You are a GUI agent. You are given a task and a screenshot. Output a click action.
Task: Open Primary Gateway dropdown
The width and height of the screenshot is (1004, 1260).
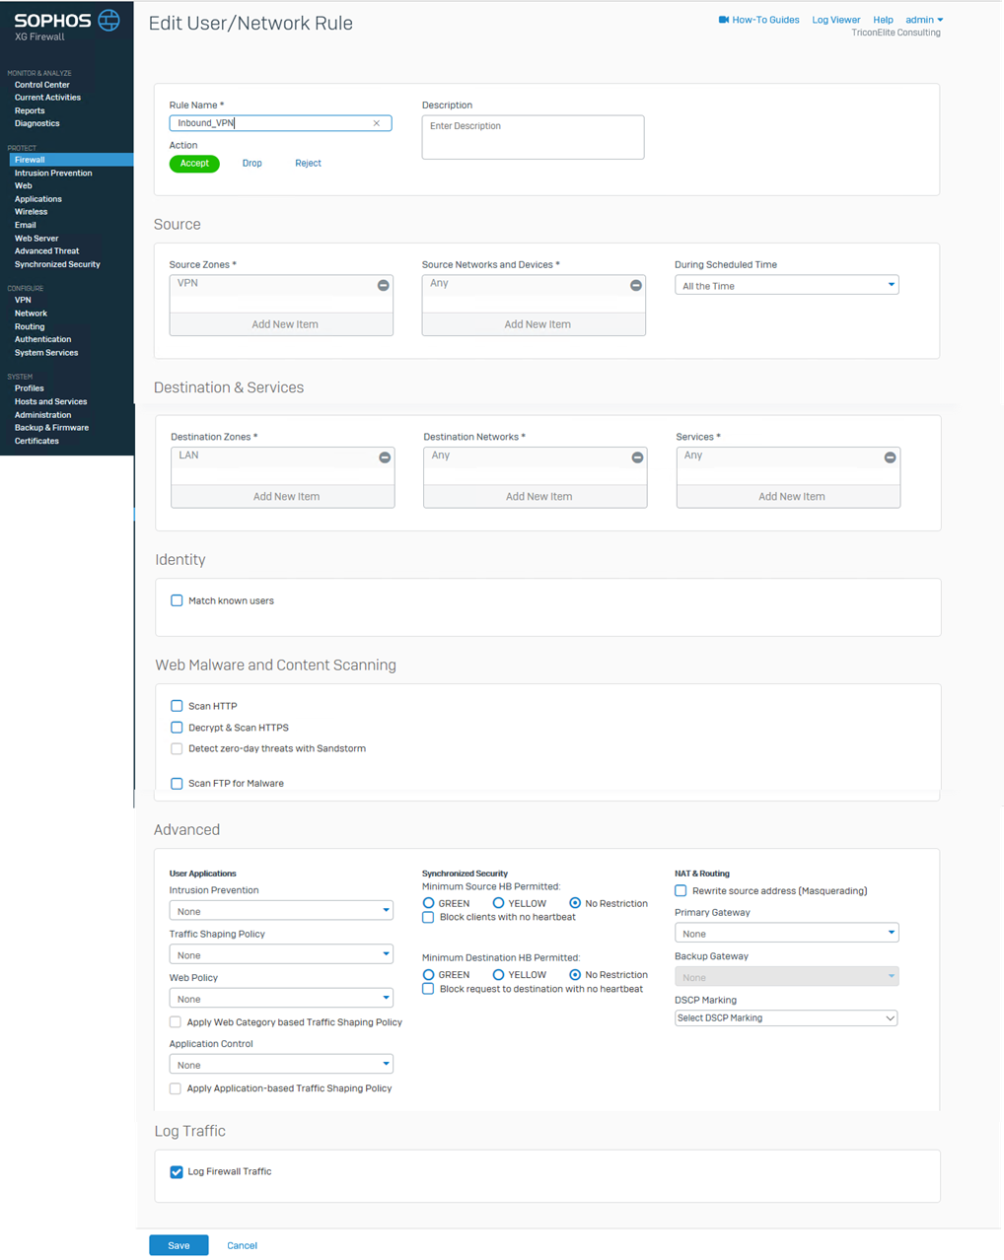pyautogui.click(x=786, y=933)
